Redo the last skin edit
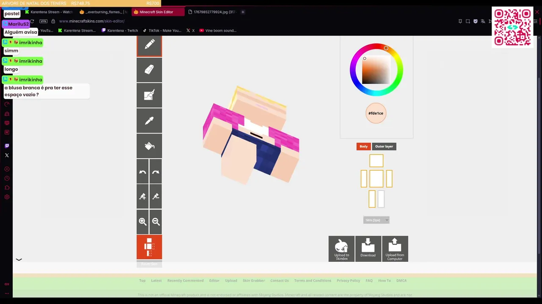 (156, 171)
